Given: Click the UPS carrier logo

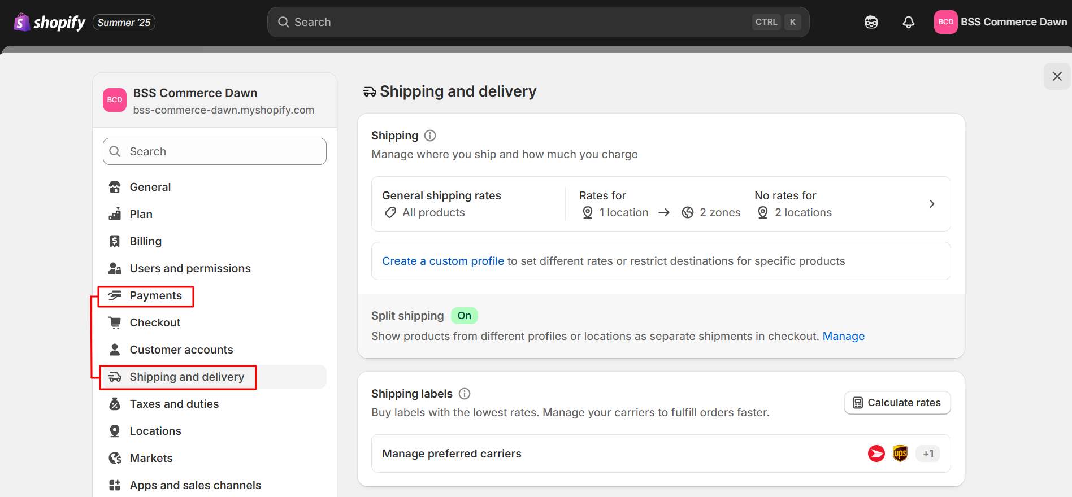Looking at the screenshot, I should tap(900, 454).
